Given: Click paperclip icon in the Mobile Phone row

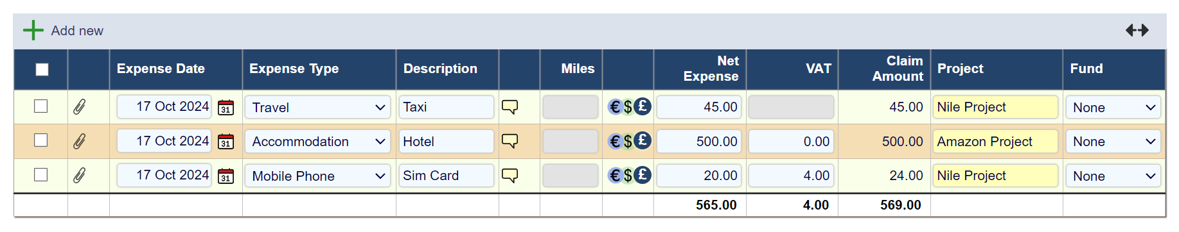Looking at the screenshot, I should coord(79,175).
